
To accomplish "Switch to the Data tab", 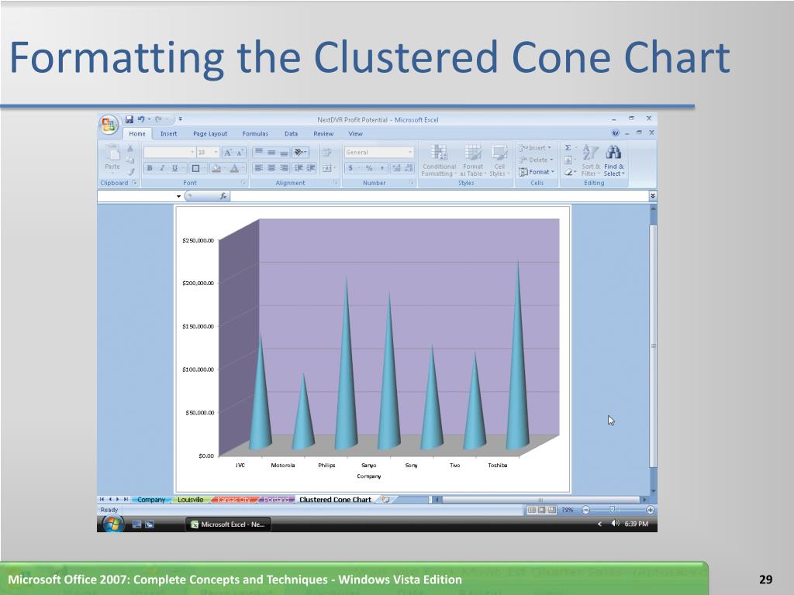I will point(292,133).
